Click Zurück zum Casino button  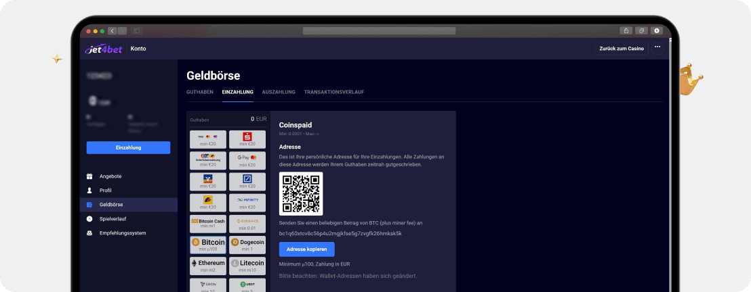click(622, 49)
